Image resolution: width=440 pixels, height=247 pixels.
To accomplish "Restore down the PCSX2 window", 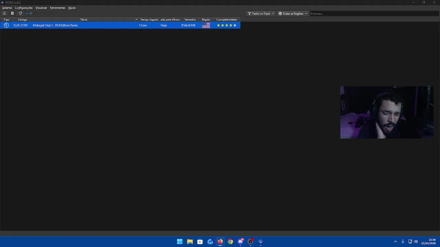I will click(x=423, y=2).
